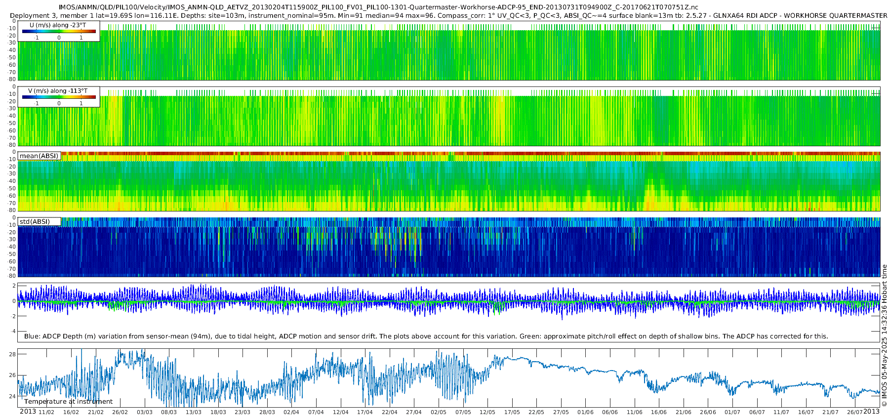Screen dimensions: 889x420
Task: Click the U velocity colorbar gradient
Action: click(59, 32)
